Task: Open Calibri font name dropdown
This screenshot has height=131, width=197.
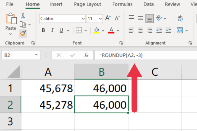Action: [x=83, y=19]
